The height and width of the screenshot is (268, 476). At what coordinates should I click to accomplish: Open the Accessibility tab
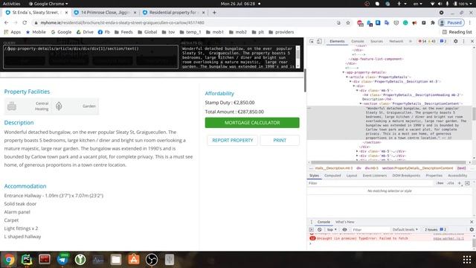pyautogui.click(x=457, y=176)
